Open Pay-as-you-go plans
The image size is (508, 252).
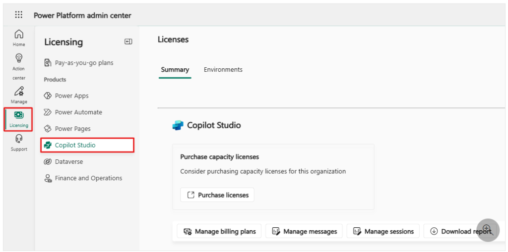click(x=84, y=63)
